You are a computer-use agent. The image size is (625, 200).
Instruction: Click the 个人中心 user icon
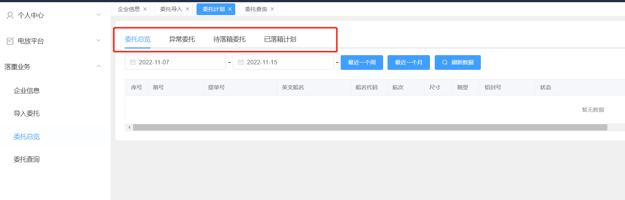10,15
